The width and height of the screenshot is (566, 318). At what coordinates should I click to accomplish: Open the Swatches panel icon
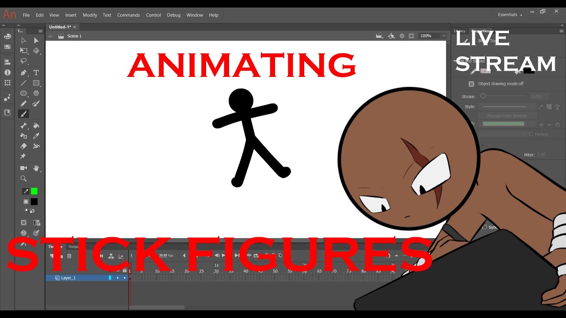[x=7, y=47]
